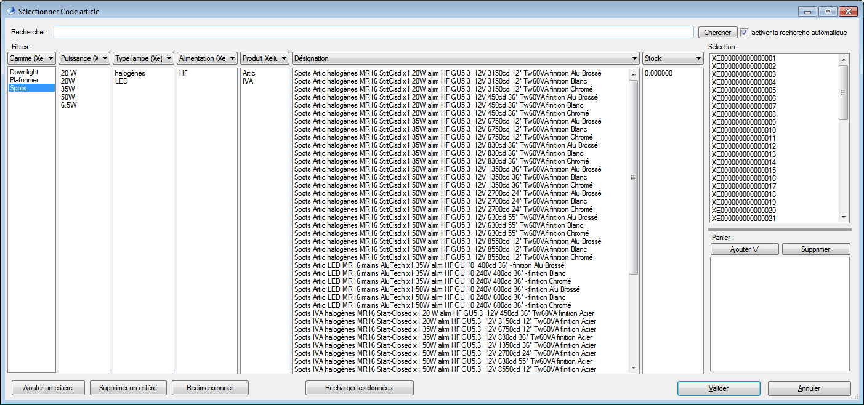Screen dimensions: 864x405
Task: Select Spots in Gamme list
Action: point(31,89)
